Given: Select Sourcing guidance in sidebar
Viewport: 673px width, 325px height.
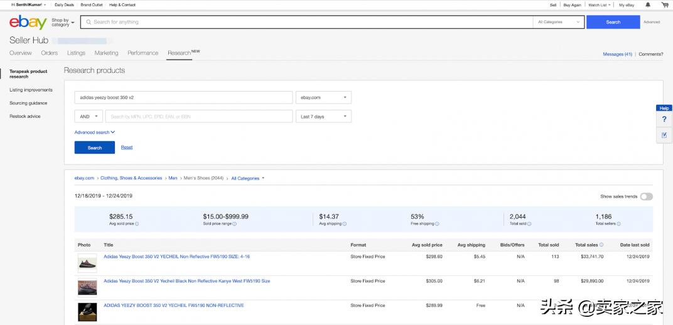Looking at the screenshot, I should pyautogui.click(x=28, y=104).
